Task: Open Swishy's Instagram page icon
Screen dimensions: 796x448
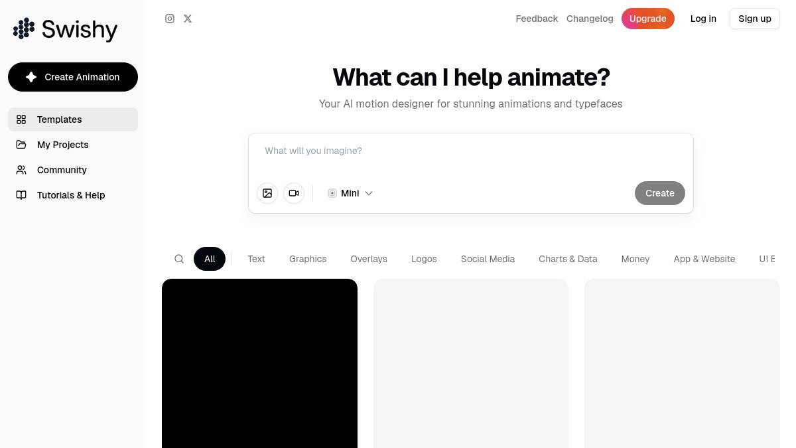Action: [x=170, y=19]
